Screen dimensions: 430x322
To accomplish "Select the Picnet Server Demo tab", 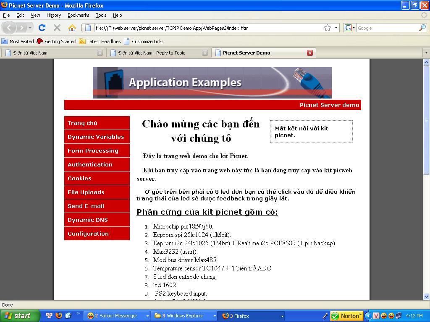I will (264, 53).
